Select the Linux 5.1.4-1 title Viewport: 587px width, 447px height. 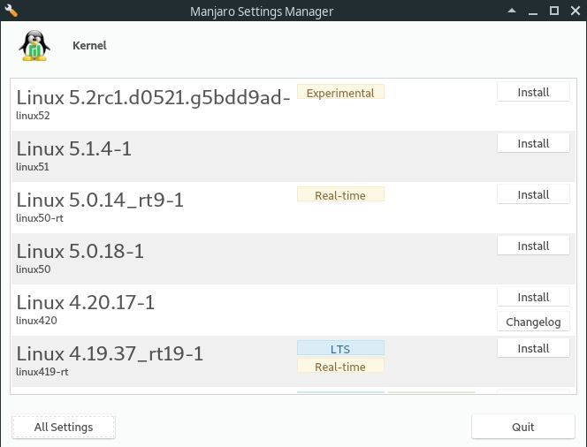tap(73, 149)
